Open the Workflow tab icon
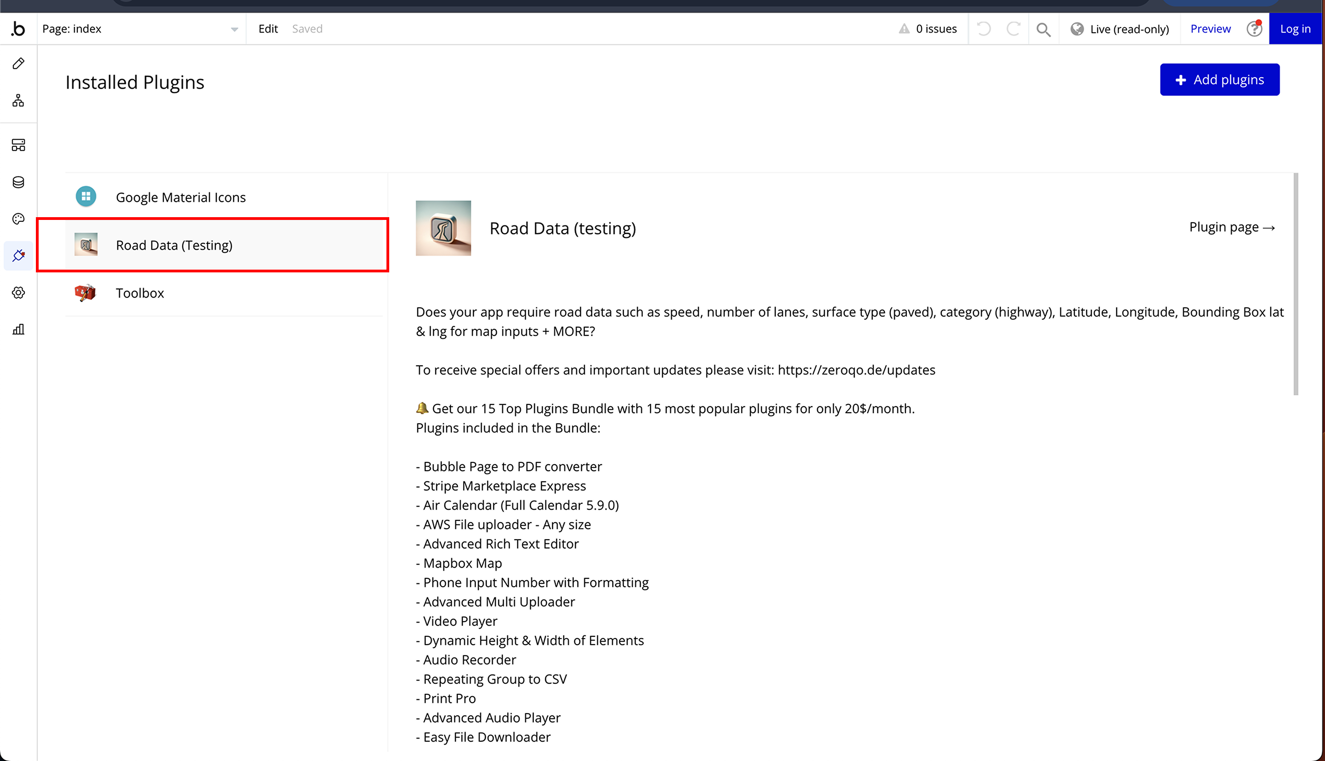Viewport: 1325px width, 761px height. [x=18, y=100]
